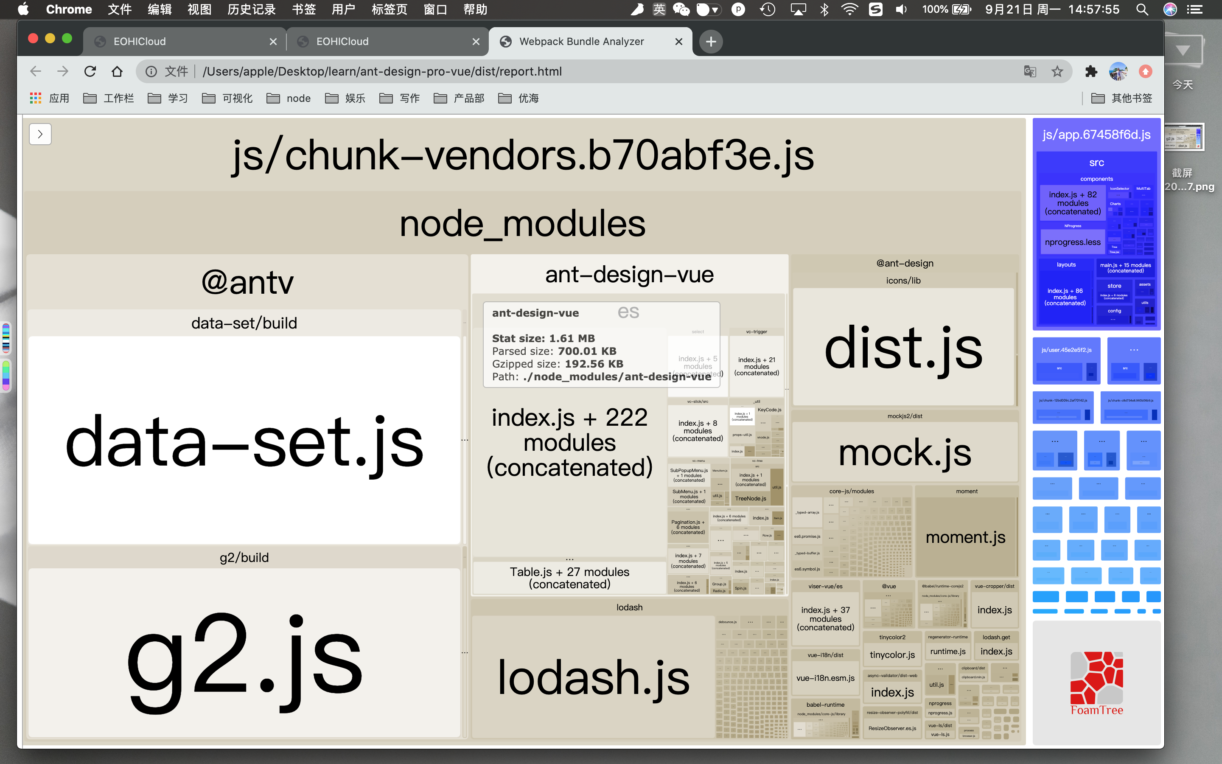Close the Webpack Bundle Analyzer tab

(x=678, y=42)
